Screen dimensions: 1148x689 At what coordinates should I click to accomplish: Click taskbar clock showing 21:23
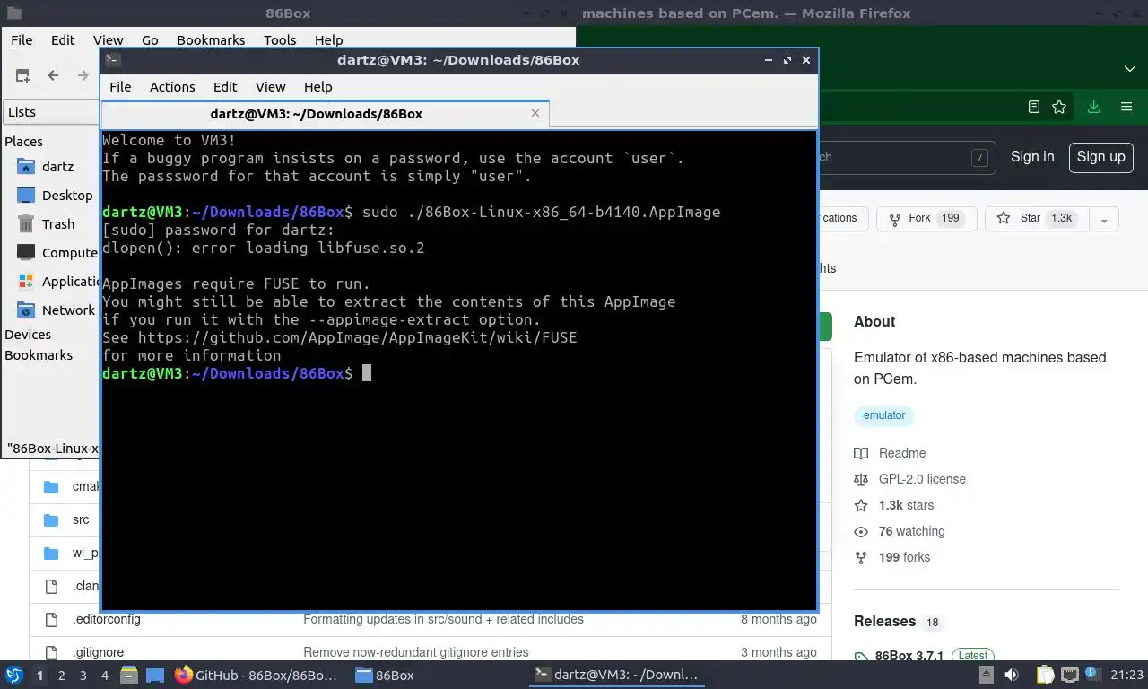[x=1126, y=675]
